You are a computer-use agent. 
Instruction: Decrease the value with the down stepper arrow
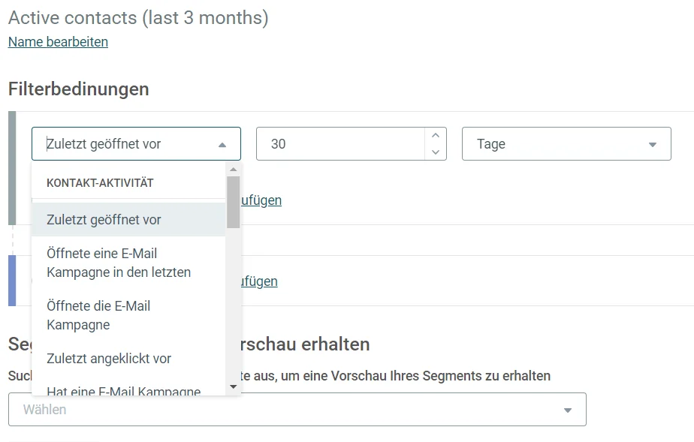coord(436,152)
